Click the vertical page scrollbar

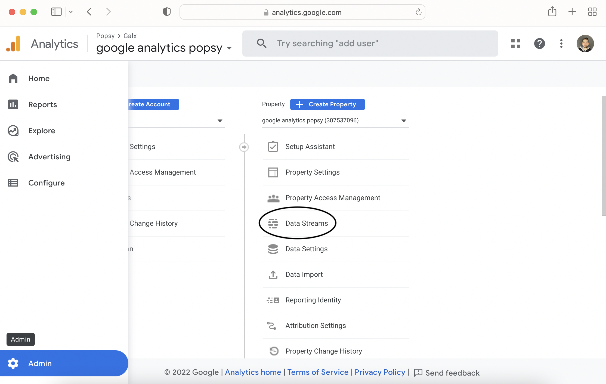603,156
